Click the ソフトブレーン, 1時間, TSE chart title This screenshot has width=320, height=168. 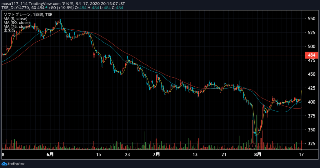pyautogui.click(x=28, y=14)
